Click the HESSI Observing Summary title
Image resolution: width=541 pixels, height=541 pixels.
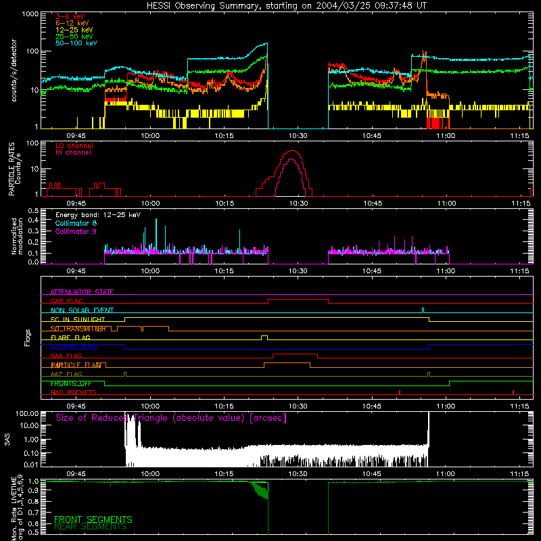click(287, 6)
